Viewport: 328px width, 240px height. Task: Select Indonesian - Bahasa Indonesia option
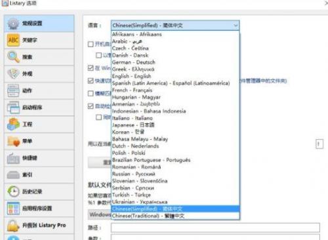point(175,111)
